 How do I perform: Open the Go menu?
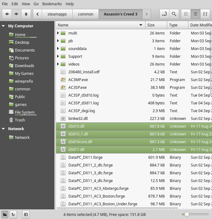36,4
